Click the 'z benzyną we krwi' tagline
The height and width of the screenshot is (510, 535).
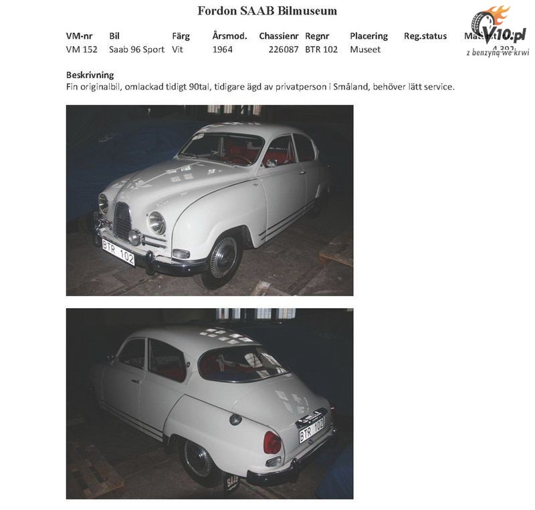point(498,53)
